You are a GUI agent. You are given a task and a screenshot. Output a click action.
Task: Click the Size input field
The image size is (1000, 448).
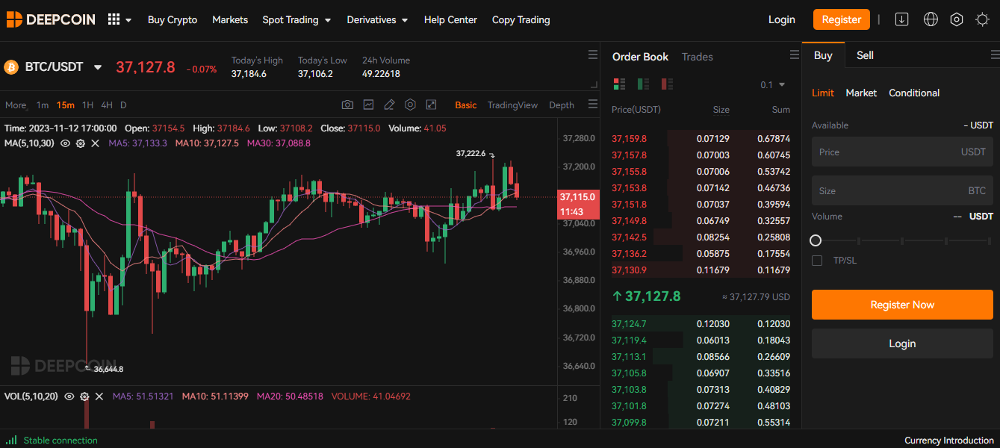pos(902,190)
